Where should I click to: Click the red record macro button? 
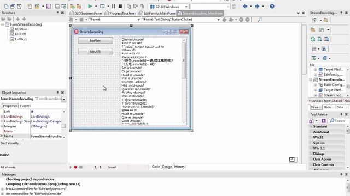pos(75,167)
